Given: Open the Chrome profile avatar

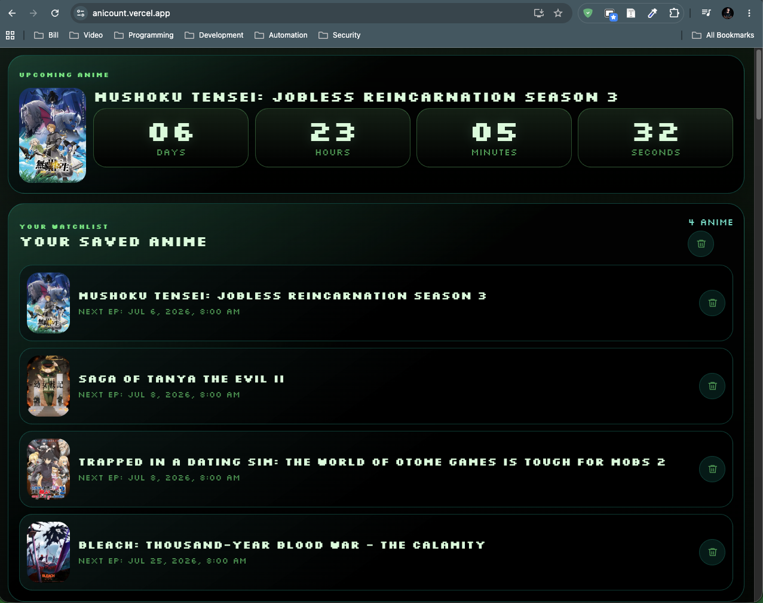Looking at the screenshot, I should pos(727,13).
